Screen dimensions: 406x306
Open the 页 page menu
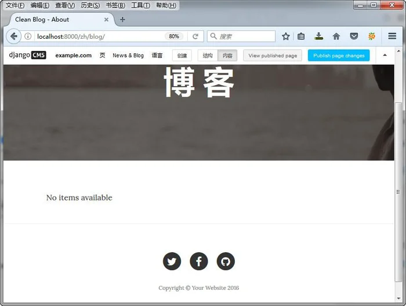102,56
